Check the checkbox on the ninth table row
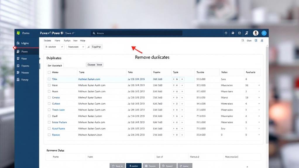Screen dimensions: 299x168 (49, 129)
